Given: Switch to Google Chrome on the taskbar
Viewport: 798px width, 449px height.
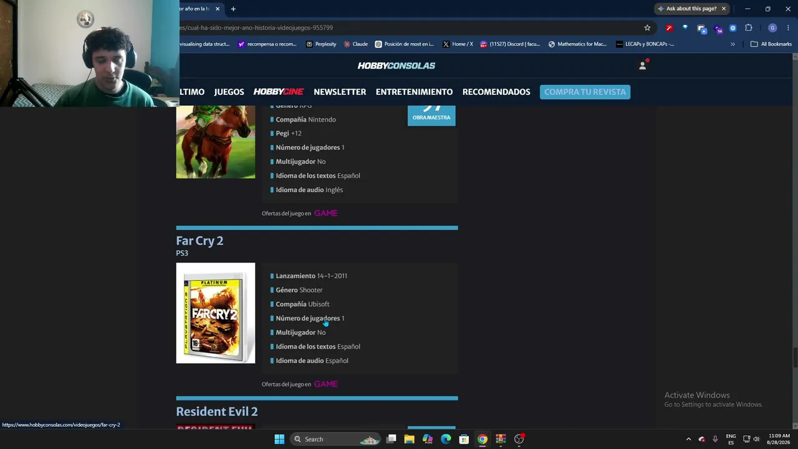Looking at the screenshot, I should pos(483,439).
